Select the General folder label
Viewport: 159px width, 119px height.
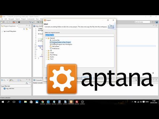click(52, 38)
